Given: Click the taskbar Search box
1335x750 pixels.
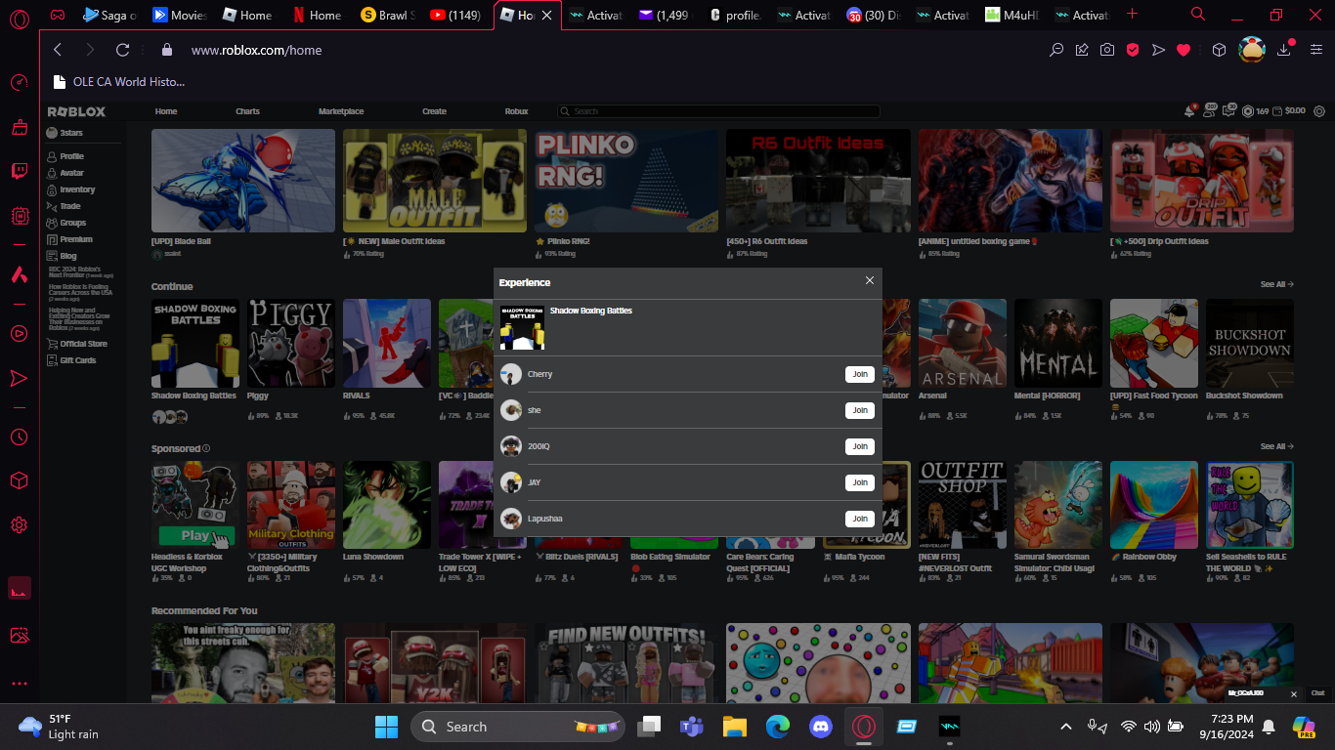Looking at the screenshot, I should (x=519, y=727).
